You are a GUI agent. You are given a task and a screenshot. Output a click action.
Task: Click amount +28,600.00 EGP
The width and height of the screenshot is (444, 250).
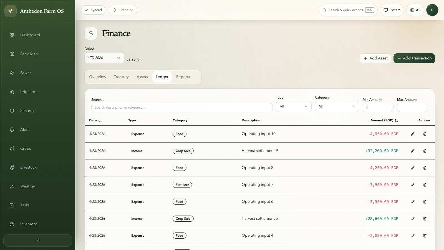coord(382,219)
